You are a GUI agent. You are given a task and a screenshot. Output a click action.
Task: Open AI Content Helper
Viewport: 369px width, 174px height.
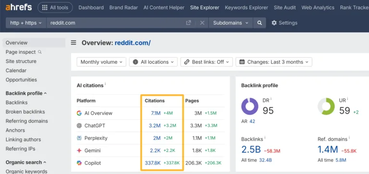[x=164, y=8]
